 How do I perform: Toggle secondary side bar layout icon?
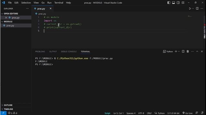[178, 3]
